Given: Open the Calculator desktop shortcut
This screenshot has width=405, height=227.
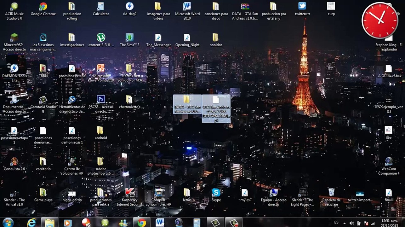Looking at the screenshot, I should coord(101,7).
